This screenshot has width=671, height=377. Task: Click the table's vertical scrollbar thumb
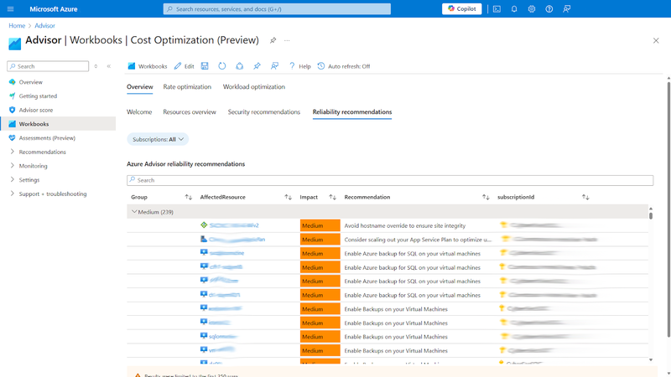(651, 216)
